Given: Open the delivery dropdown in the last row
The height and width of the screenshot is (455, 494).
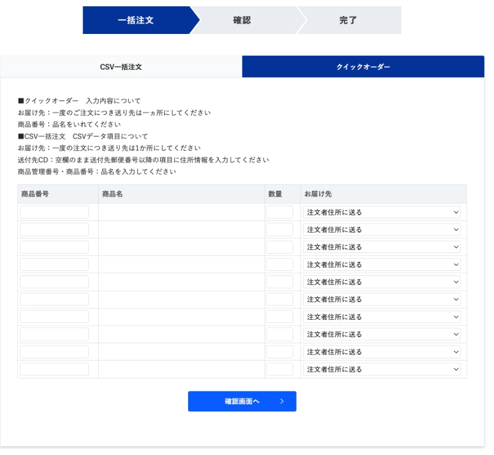Looking at the screenshot, I should click(381, 369).
